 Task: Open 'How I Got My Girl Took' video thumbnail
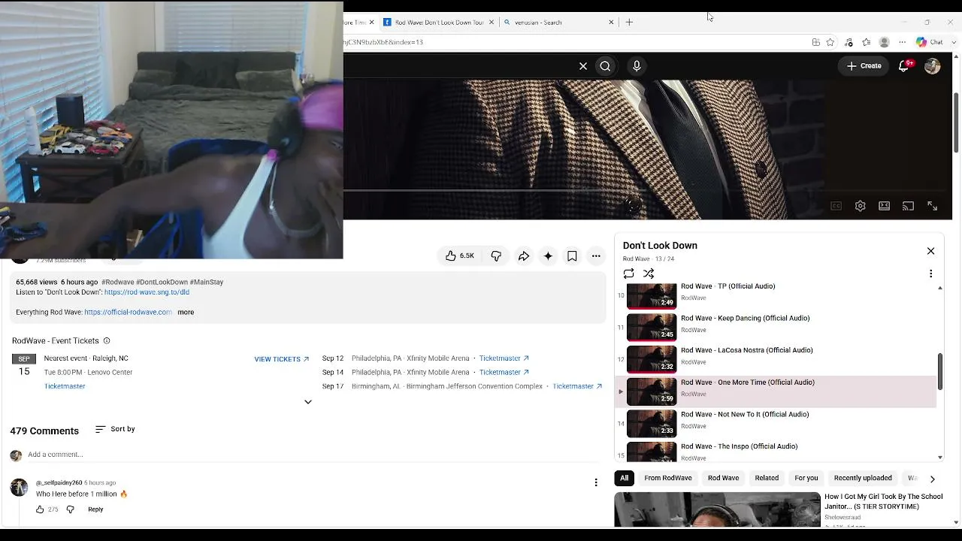(717, 510)
